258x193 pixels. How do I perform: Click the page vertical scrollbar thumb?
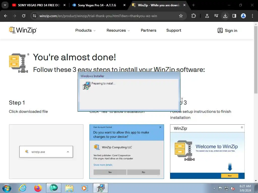(256, 60)
